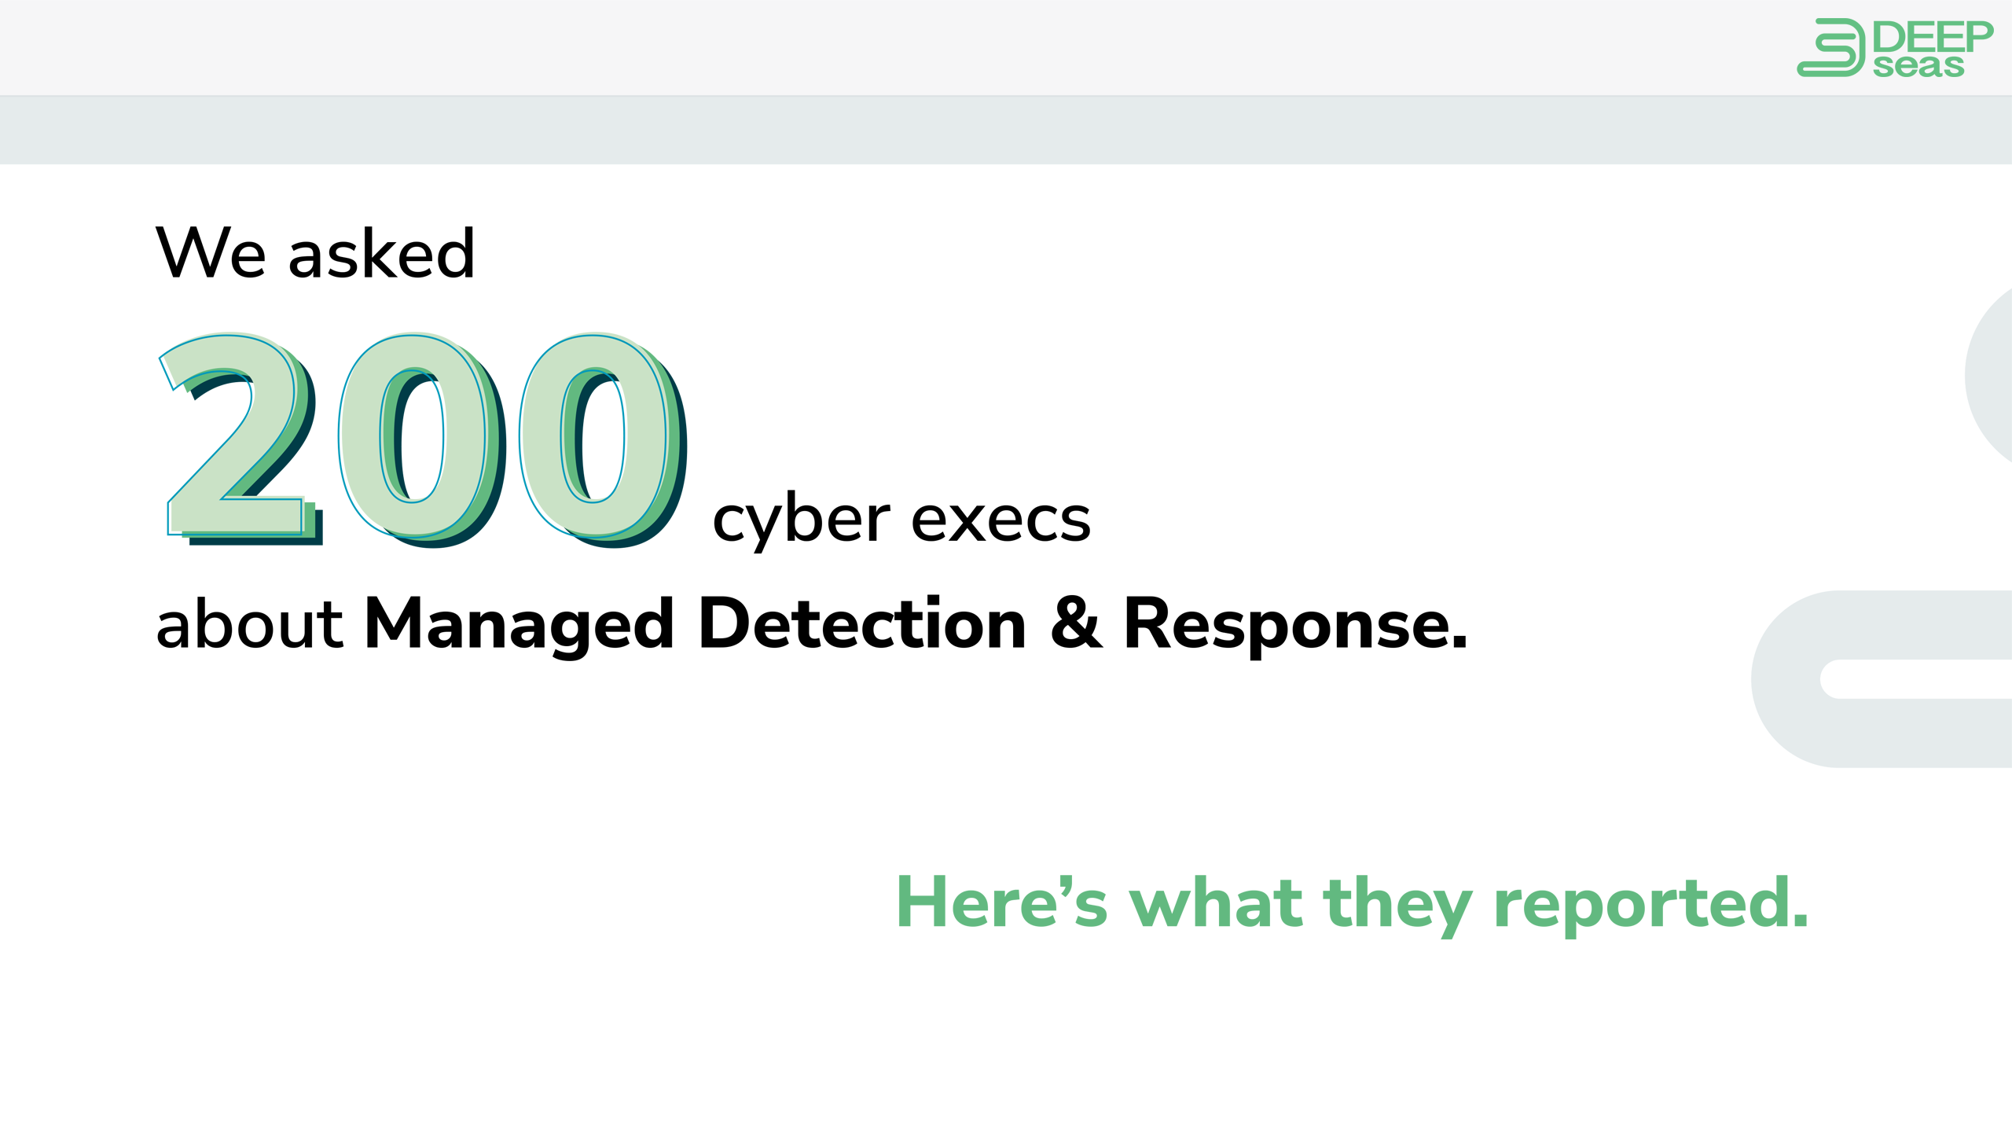This screenshot has height=1132, width=2012.
Task: Click the green word "Here's"
Action: point(1002,902)
